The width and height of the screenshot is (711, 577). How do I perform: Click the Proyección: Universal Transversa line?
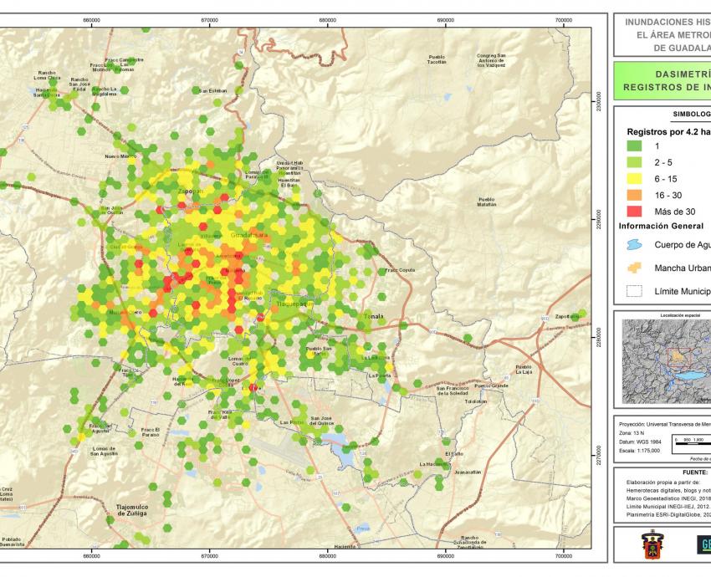click(x=665, y=424)
